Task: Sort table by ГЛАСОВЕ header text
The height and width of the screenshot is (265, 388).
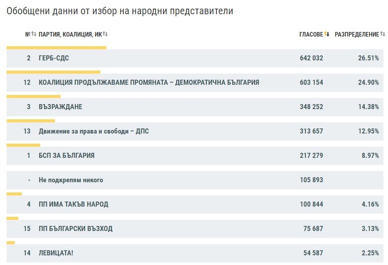Action: (x=311, y=34)
